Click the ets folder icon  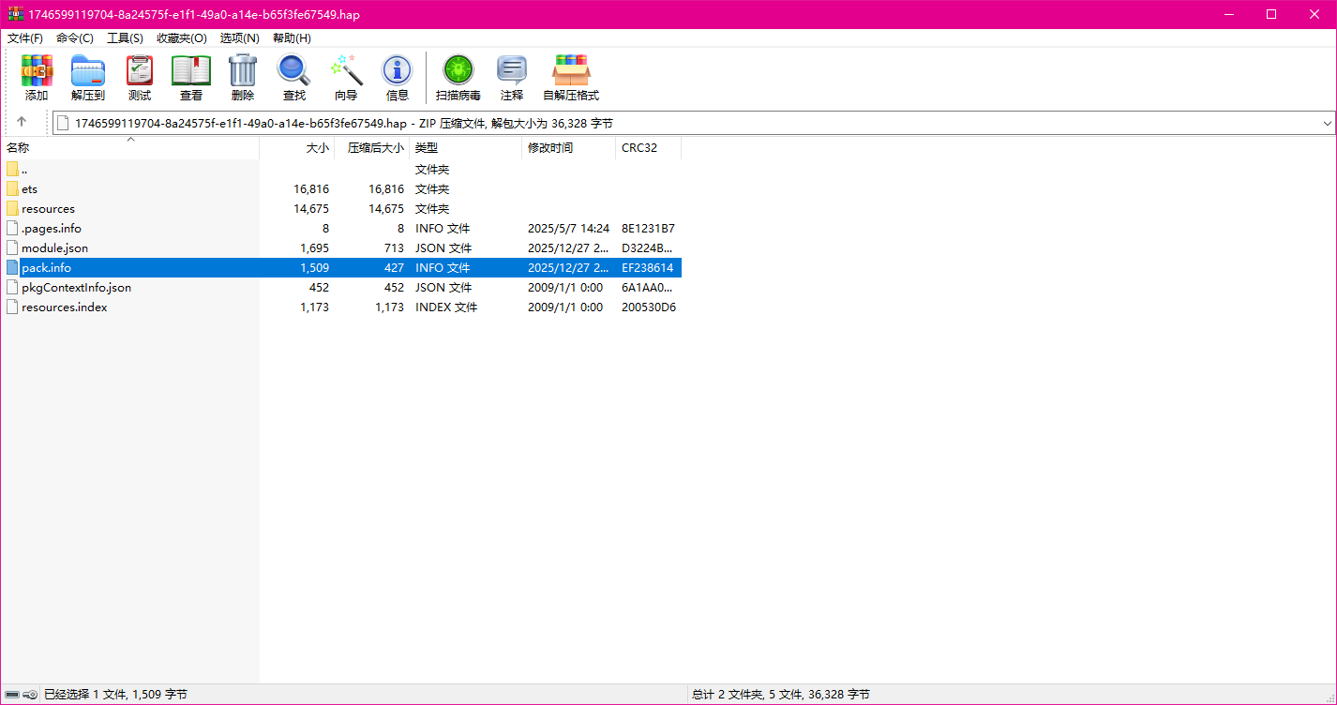(x=12, y=188)
